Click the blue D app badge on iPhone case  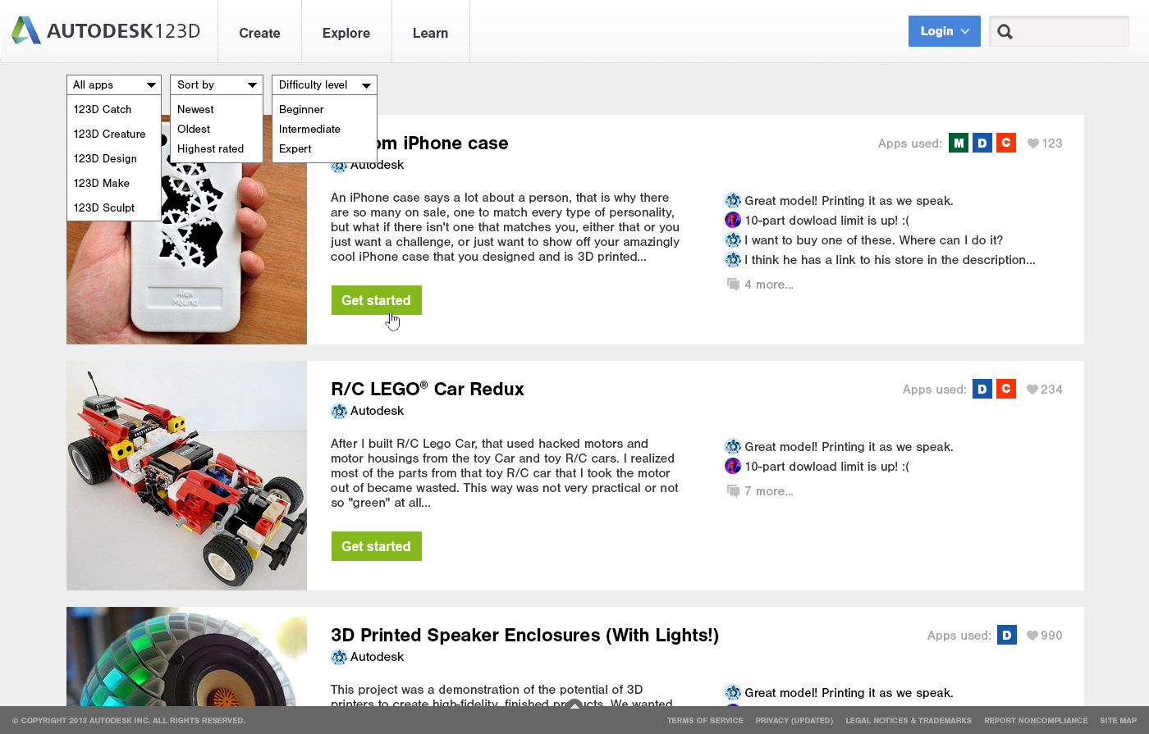tap(982, 143)
